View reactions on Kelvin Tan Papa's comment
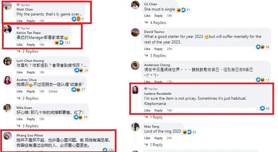 (63, 42)
